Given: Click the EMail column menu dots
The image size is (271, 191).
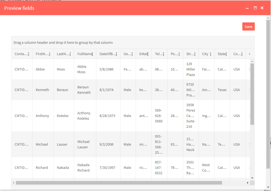Looking at the screenshot, I should click(x=148, y=54).
